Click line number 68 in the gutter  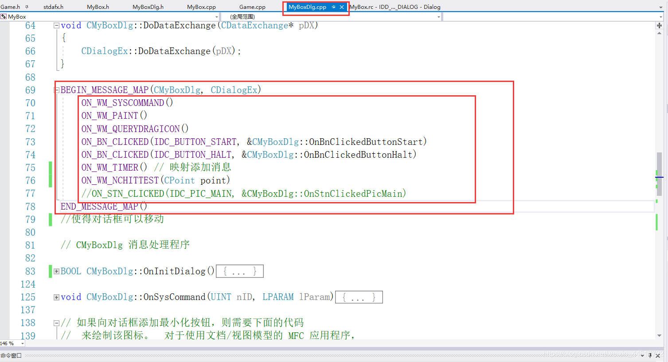pyautogui.click(x=30, y=78)
